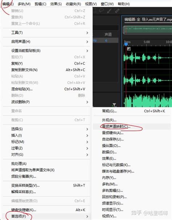
Task: Choose 将声道提取为单声道文件(X)
Action: tap(46, 170)
